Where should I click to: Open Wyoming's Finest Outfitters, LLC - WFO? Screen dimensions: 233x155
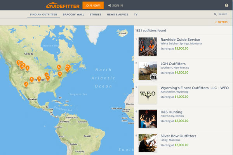click(195, 88)
